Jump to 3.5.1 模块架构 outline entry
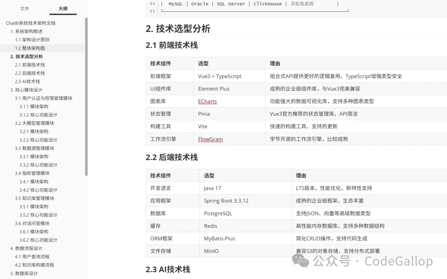This screenshot has height=279, width=447. [34, 207]
